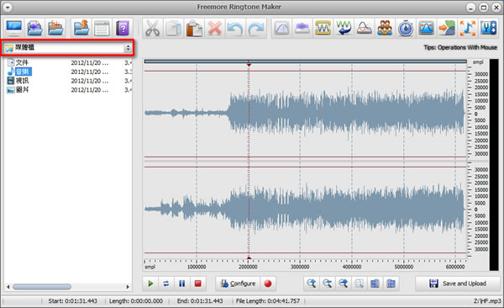Image resolution: width=504 pixels, height=308 pixels.
Task: Click the blue bell-curve effect icon
Action: 426,29
